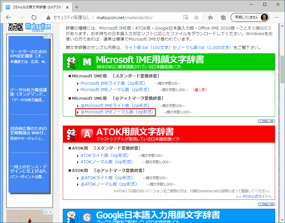
Task: Close the bottom sidebar ad with X
Action: pyautogui.click(x=50, y=212)
